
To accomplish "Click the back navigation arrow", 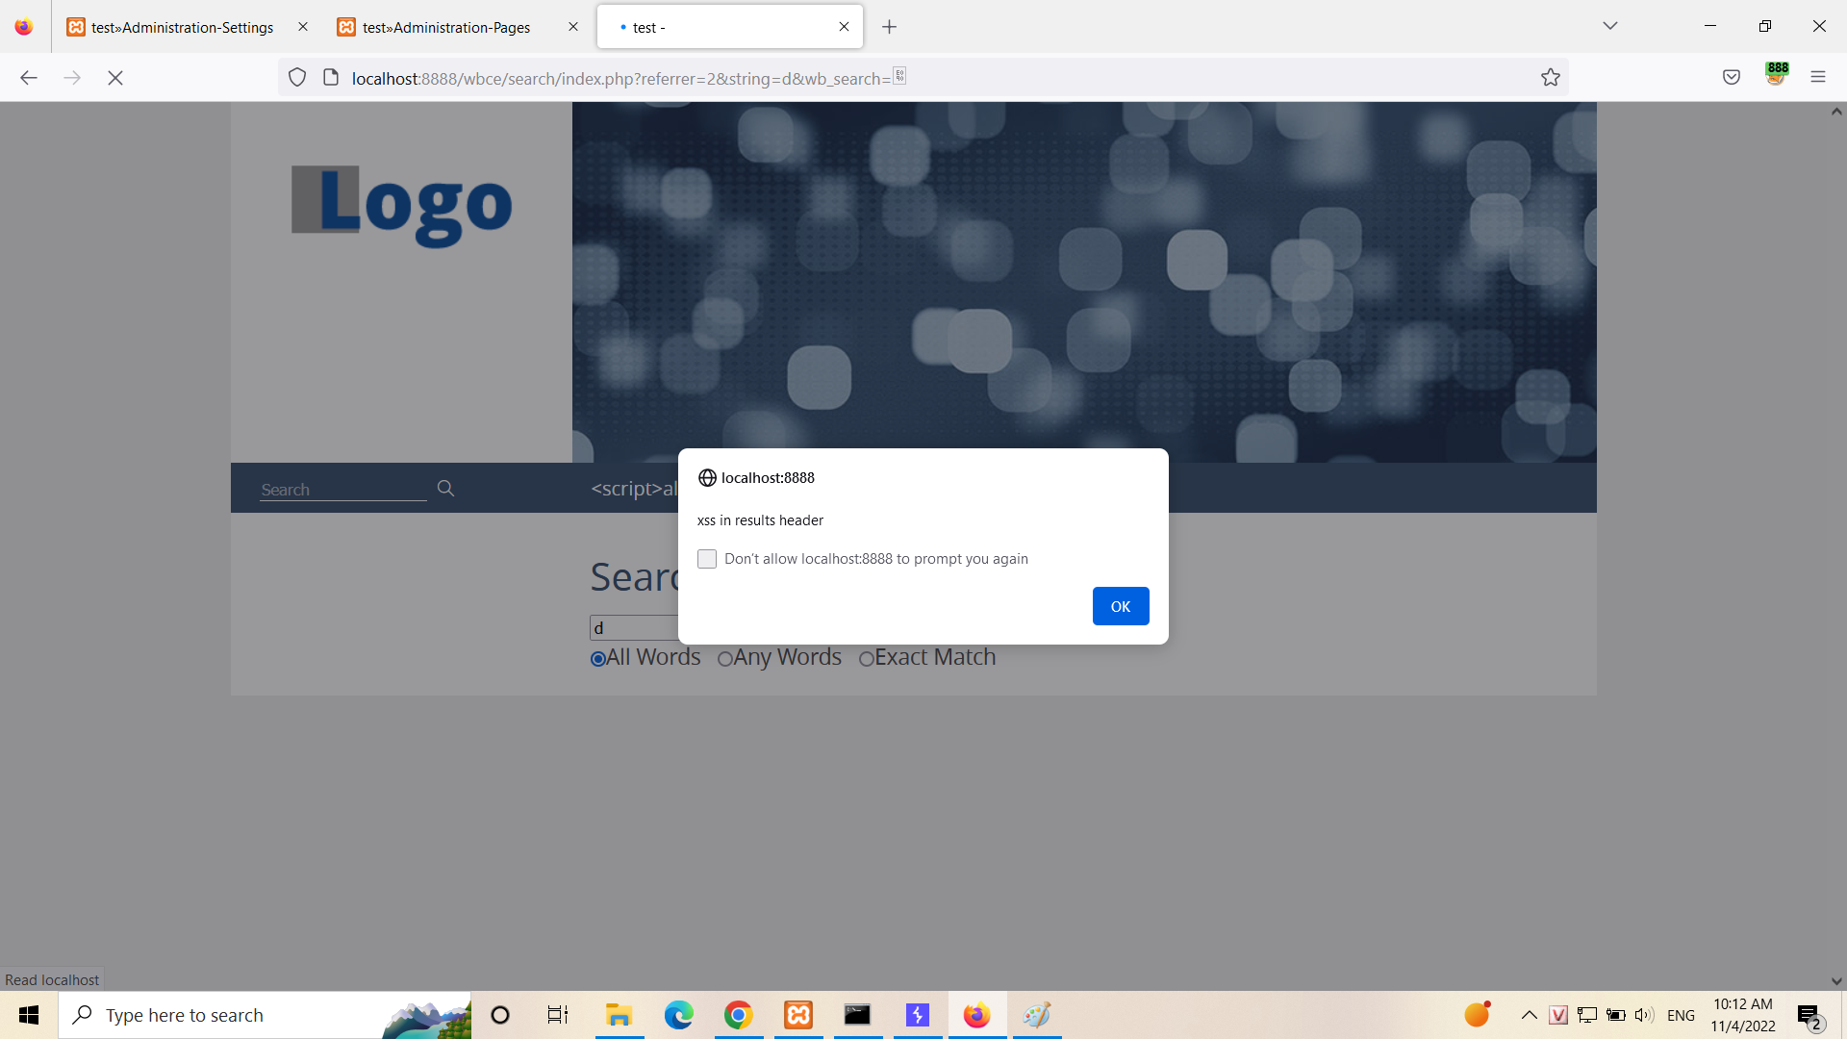I will [x=29, y=78].
